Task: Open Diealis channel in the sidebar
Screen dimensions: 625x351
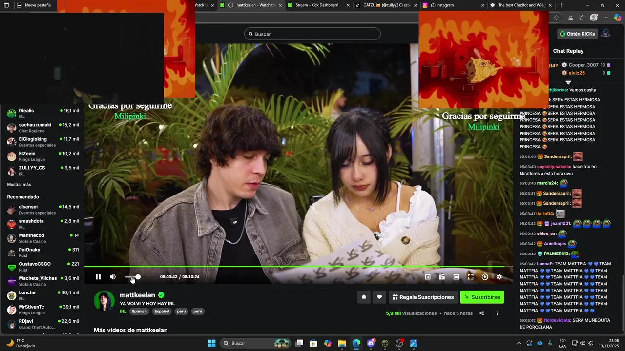Action: coord(42,113)
